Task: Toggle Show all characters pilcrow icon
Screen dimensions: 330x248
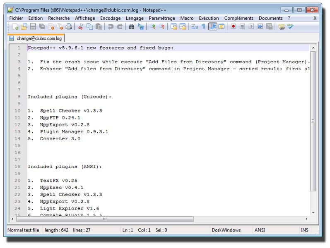Action: [x=203, y=27]
